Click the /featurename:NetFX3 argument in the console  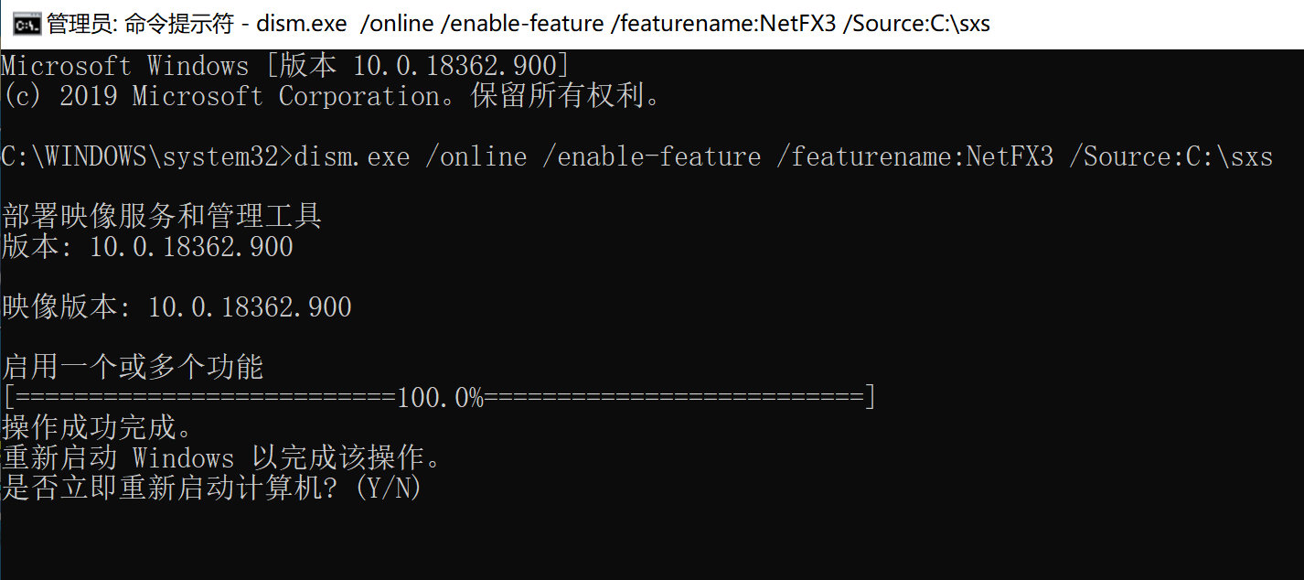click(x=914, y=156)
